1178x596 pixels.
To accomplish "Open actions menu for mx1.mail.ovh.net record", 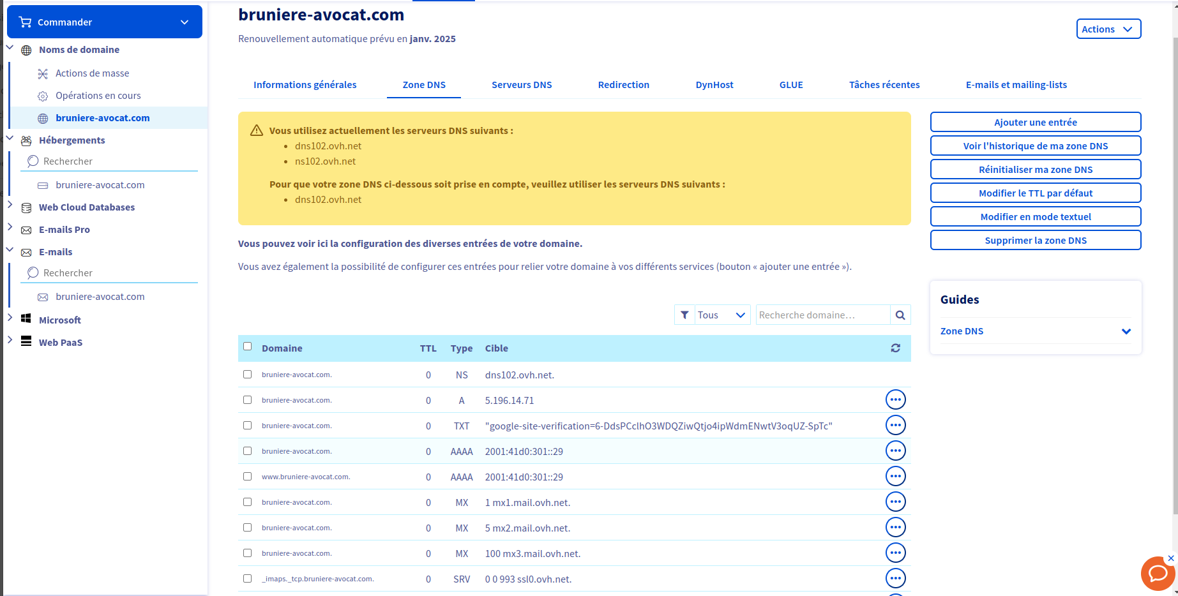I will [895, 502].
